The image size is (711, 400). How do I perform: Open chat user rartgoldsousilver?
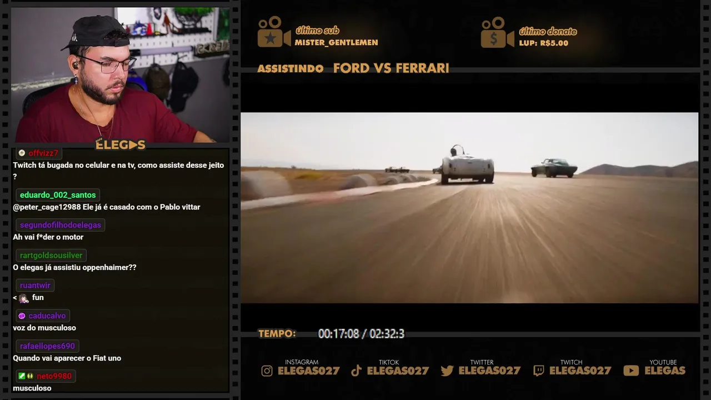pos(51,255)
